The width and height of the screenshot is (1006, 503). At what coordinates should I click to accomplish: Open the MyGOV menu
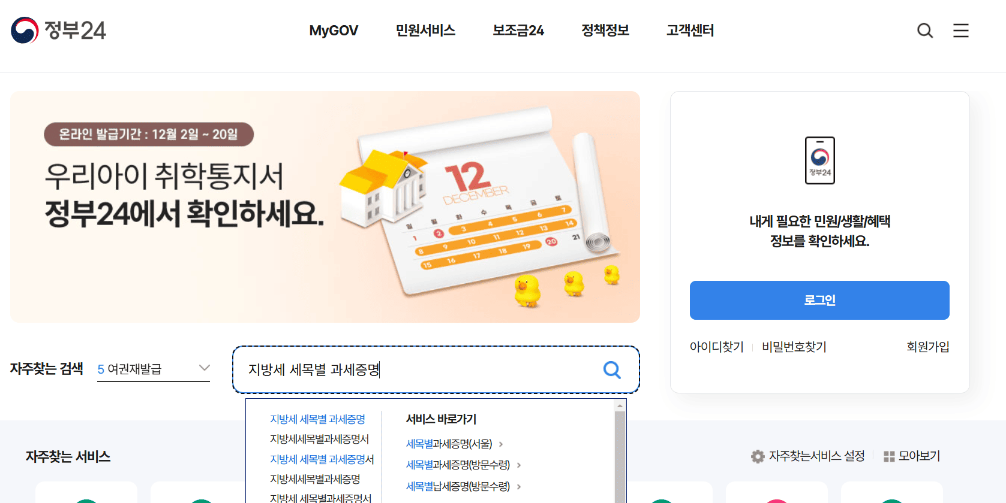[x=334, y=31]
